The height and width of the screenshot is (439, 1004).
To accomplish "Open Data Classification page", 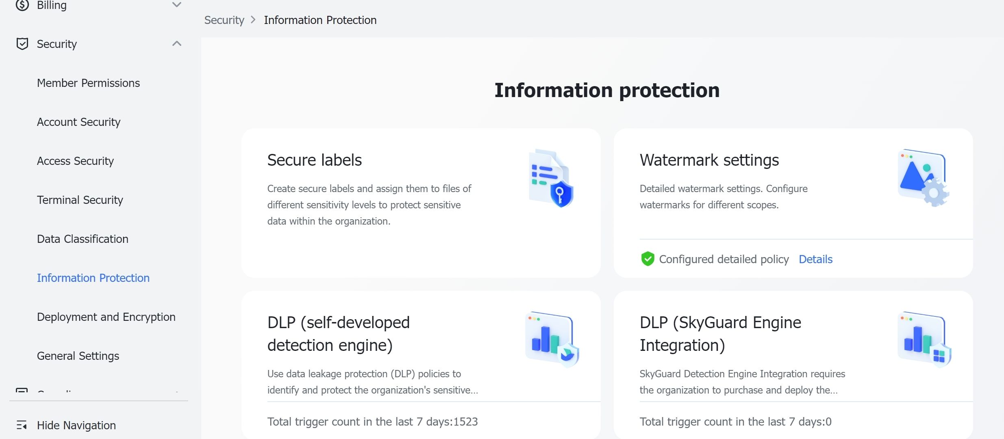I will coord(83,239).
